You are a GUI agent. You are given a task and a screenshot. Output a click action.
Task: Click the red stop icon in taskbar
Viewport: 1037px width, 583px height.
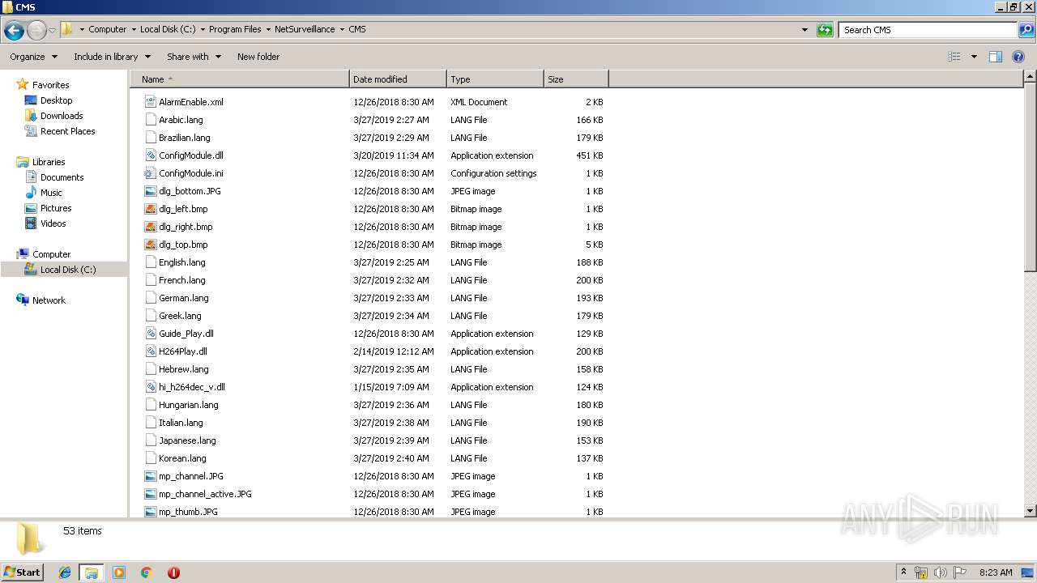pyautogui.click(x=173, y=572)
